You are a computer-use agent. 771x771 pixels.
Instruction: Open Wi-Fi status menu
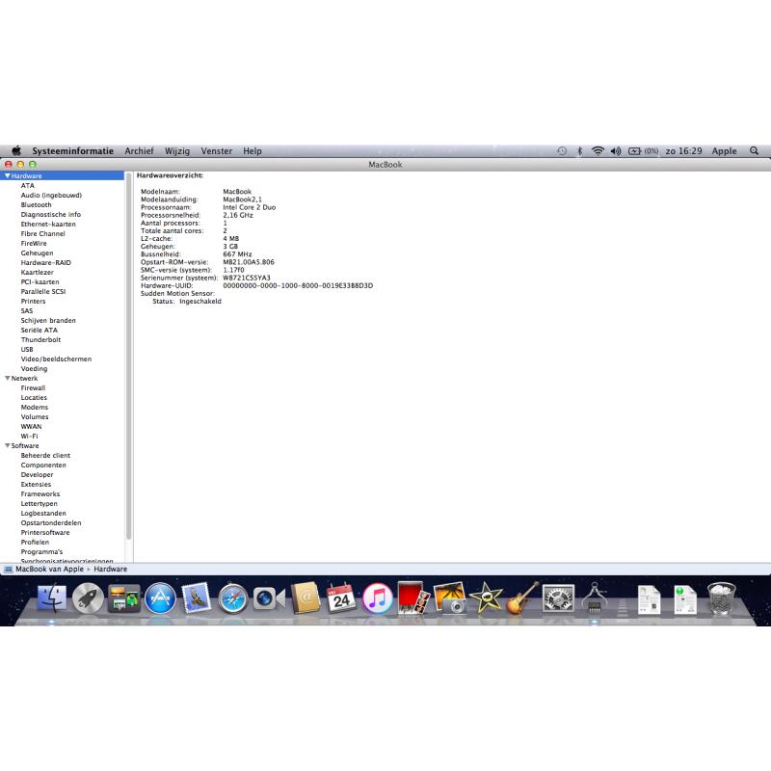coord(598,151)
